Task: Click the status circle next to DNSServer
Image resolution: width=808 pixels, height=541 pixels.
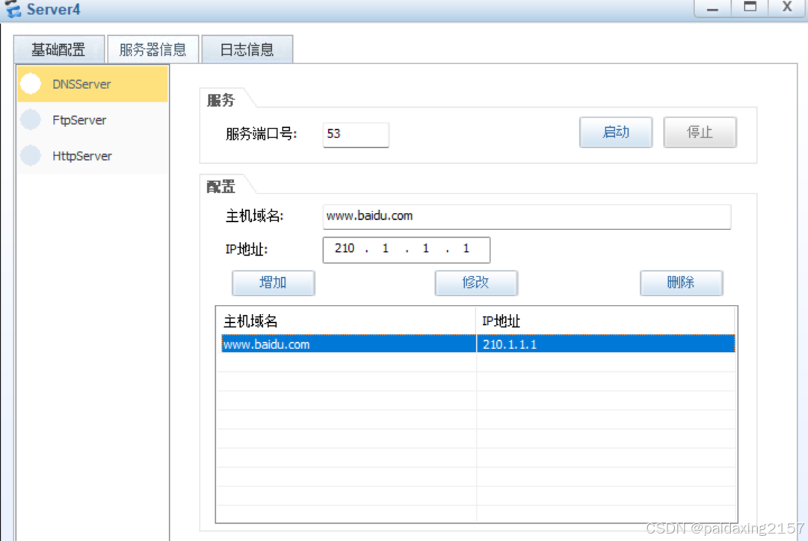Action: tap(31, 84)
